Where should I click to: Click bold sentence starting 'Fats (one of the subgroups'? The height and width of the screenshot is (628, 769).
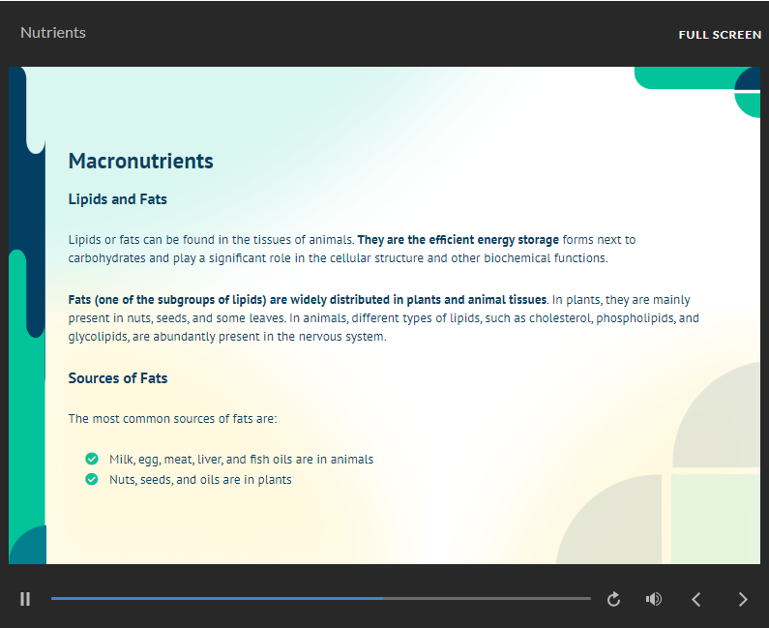[x=308, y=299]
